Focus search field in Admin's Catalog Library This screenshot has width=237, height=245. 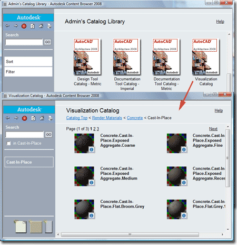coord(24,42)
